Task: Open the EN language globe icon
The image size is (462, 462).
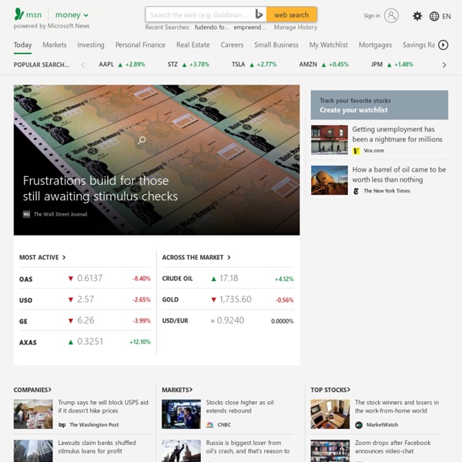Action: point(435,15)
